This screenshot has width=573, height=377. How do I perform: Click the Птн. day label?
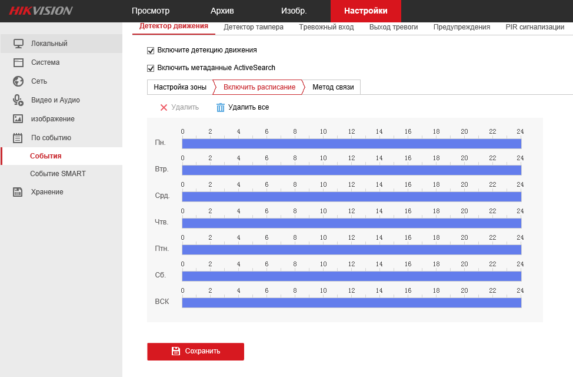coord(162,249)
